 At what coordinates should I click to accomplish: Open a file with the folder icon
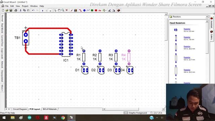point(7,10)
